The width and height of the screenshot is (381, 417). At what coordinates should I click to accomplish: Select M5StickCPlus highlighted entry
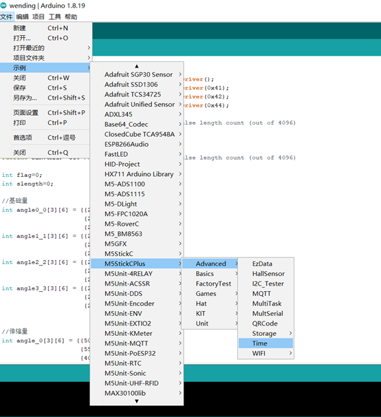coord(137,264)
